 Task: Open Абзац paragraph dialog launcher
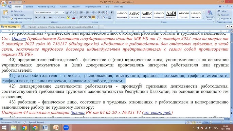click(x=113, y=22)
